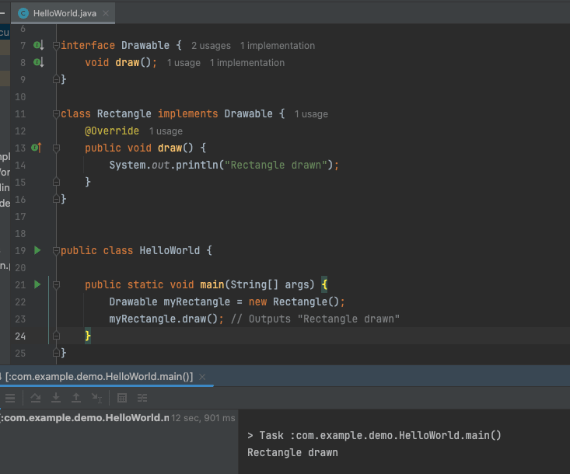Click the list/tree view icon in run toolbar

pos(142,398)
